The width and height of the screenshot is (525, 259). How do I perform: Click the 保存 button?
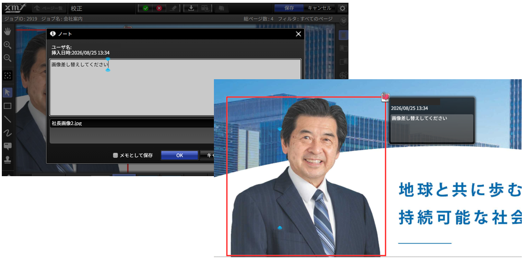tap(289, 8)
